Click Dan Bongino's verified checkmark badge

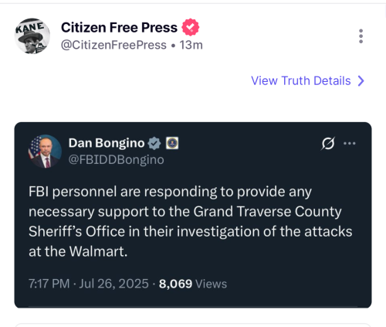pos(154,143)
